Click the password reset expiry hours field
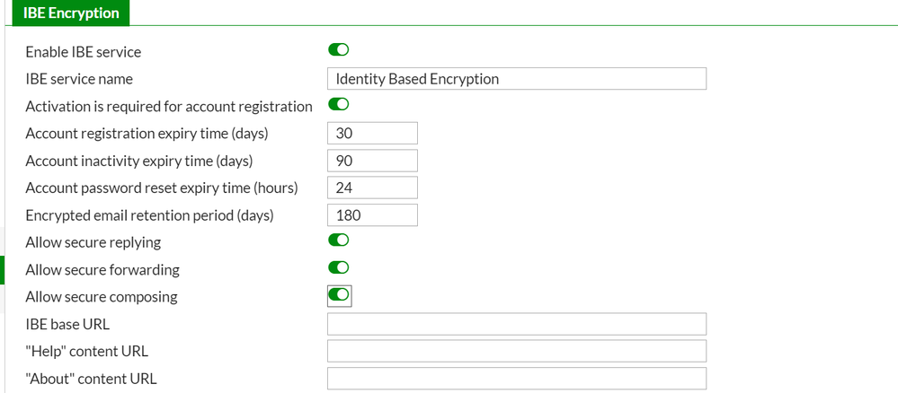 [372, 188]
